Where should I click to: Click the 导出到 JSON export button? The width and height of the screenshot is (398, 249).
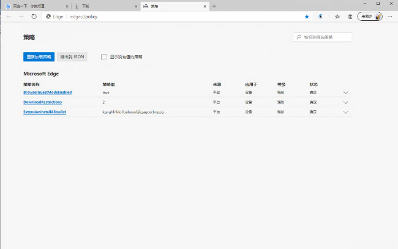point(72,56)
